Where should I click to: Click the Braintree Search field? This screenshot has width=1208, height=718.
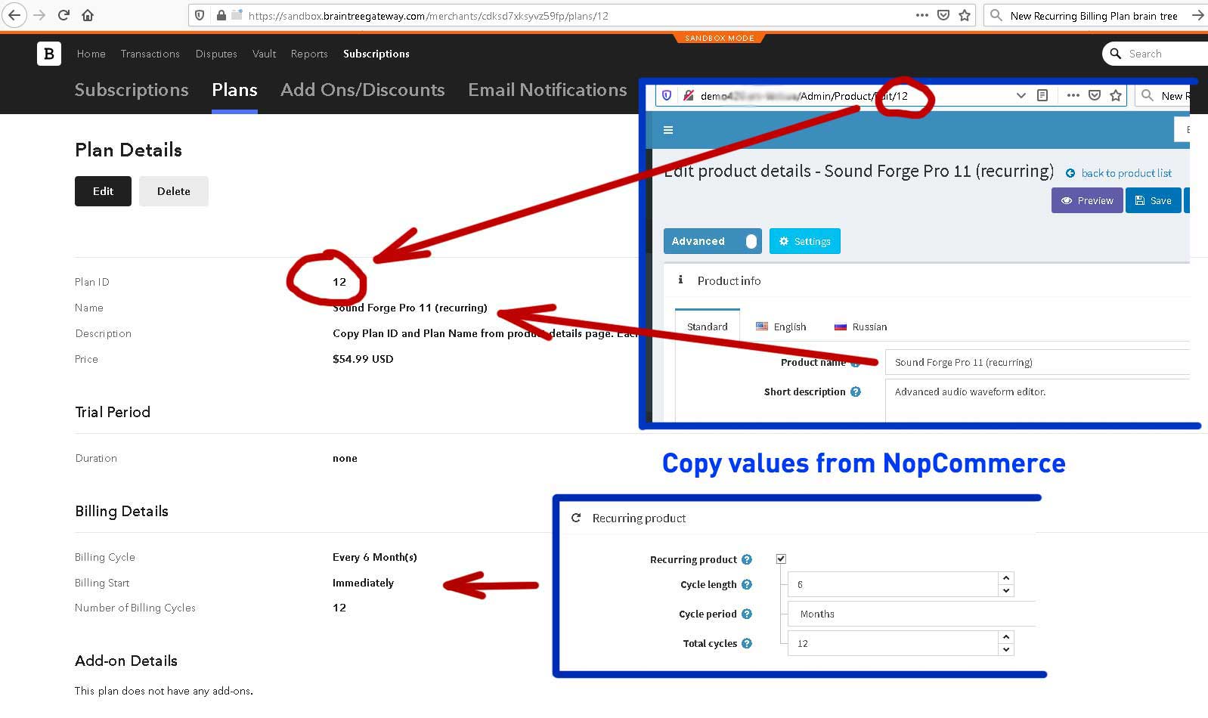[x=1156, y=54]
